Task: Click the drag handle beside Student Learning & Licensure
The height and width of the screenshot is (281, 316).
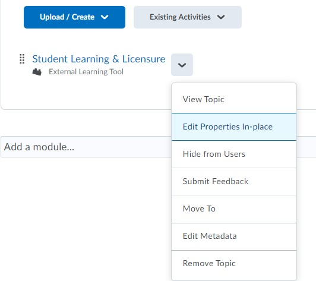Action: point(22,59)
